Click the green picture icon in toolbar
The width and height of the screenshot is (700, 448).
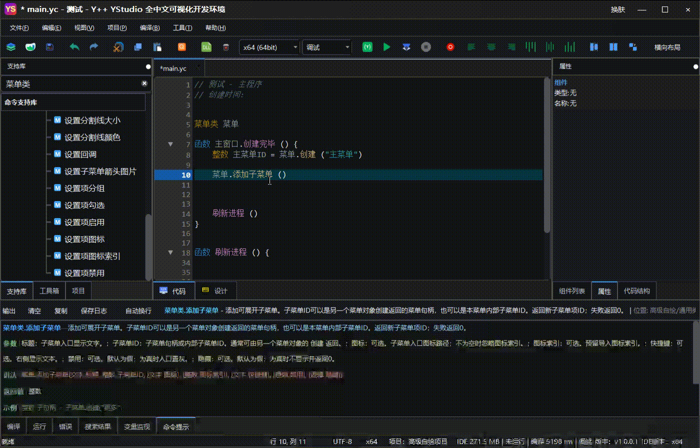31,47
